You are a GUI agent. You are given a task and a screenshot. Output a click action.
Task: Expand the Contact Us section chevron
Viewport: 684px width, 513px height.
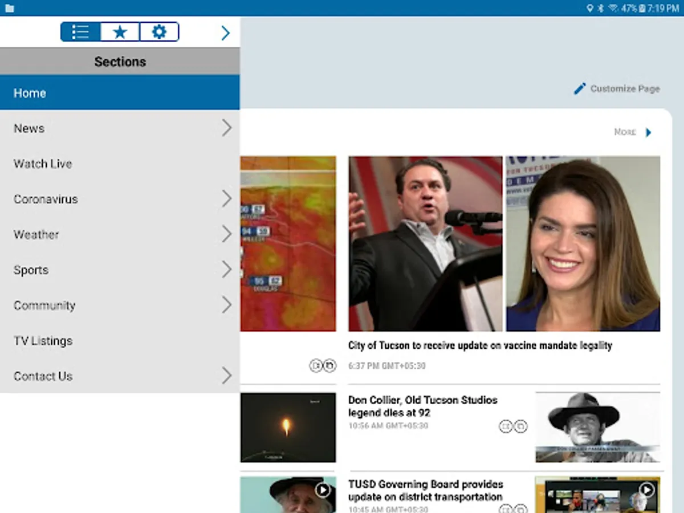[227, 376]
